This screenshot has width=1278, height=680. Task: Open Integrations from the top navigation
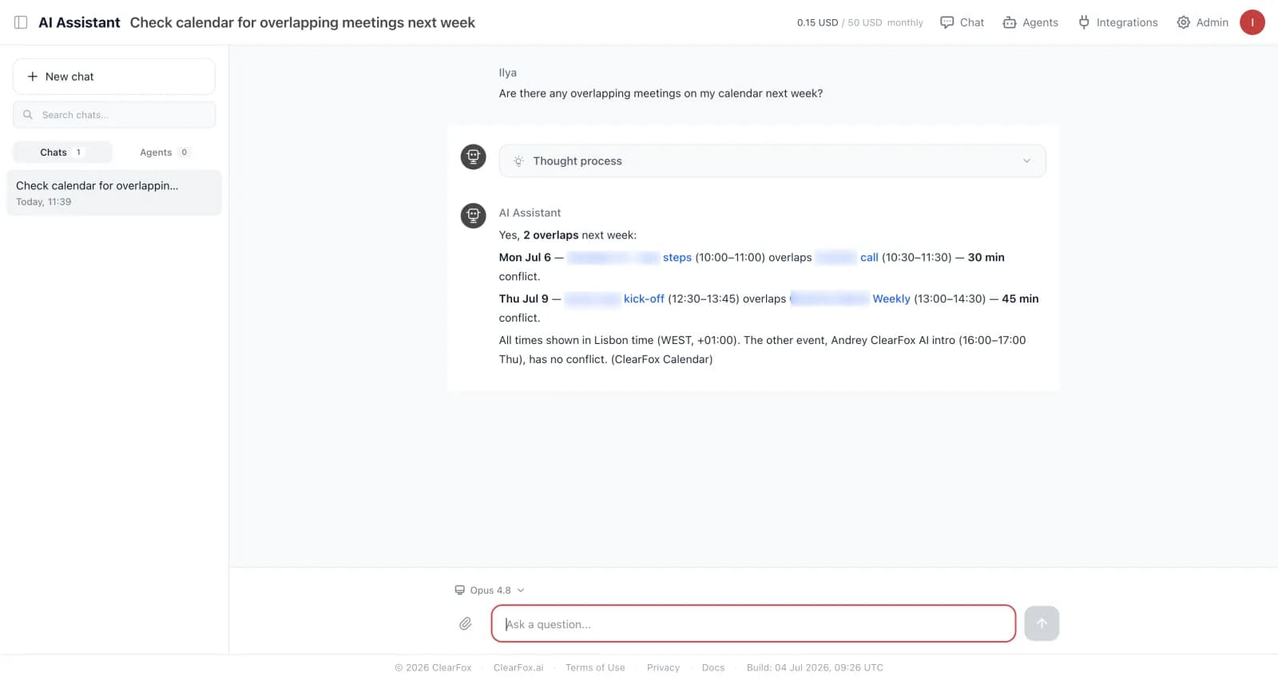pyautogui.click(x=1117, y=22)
